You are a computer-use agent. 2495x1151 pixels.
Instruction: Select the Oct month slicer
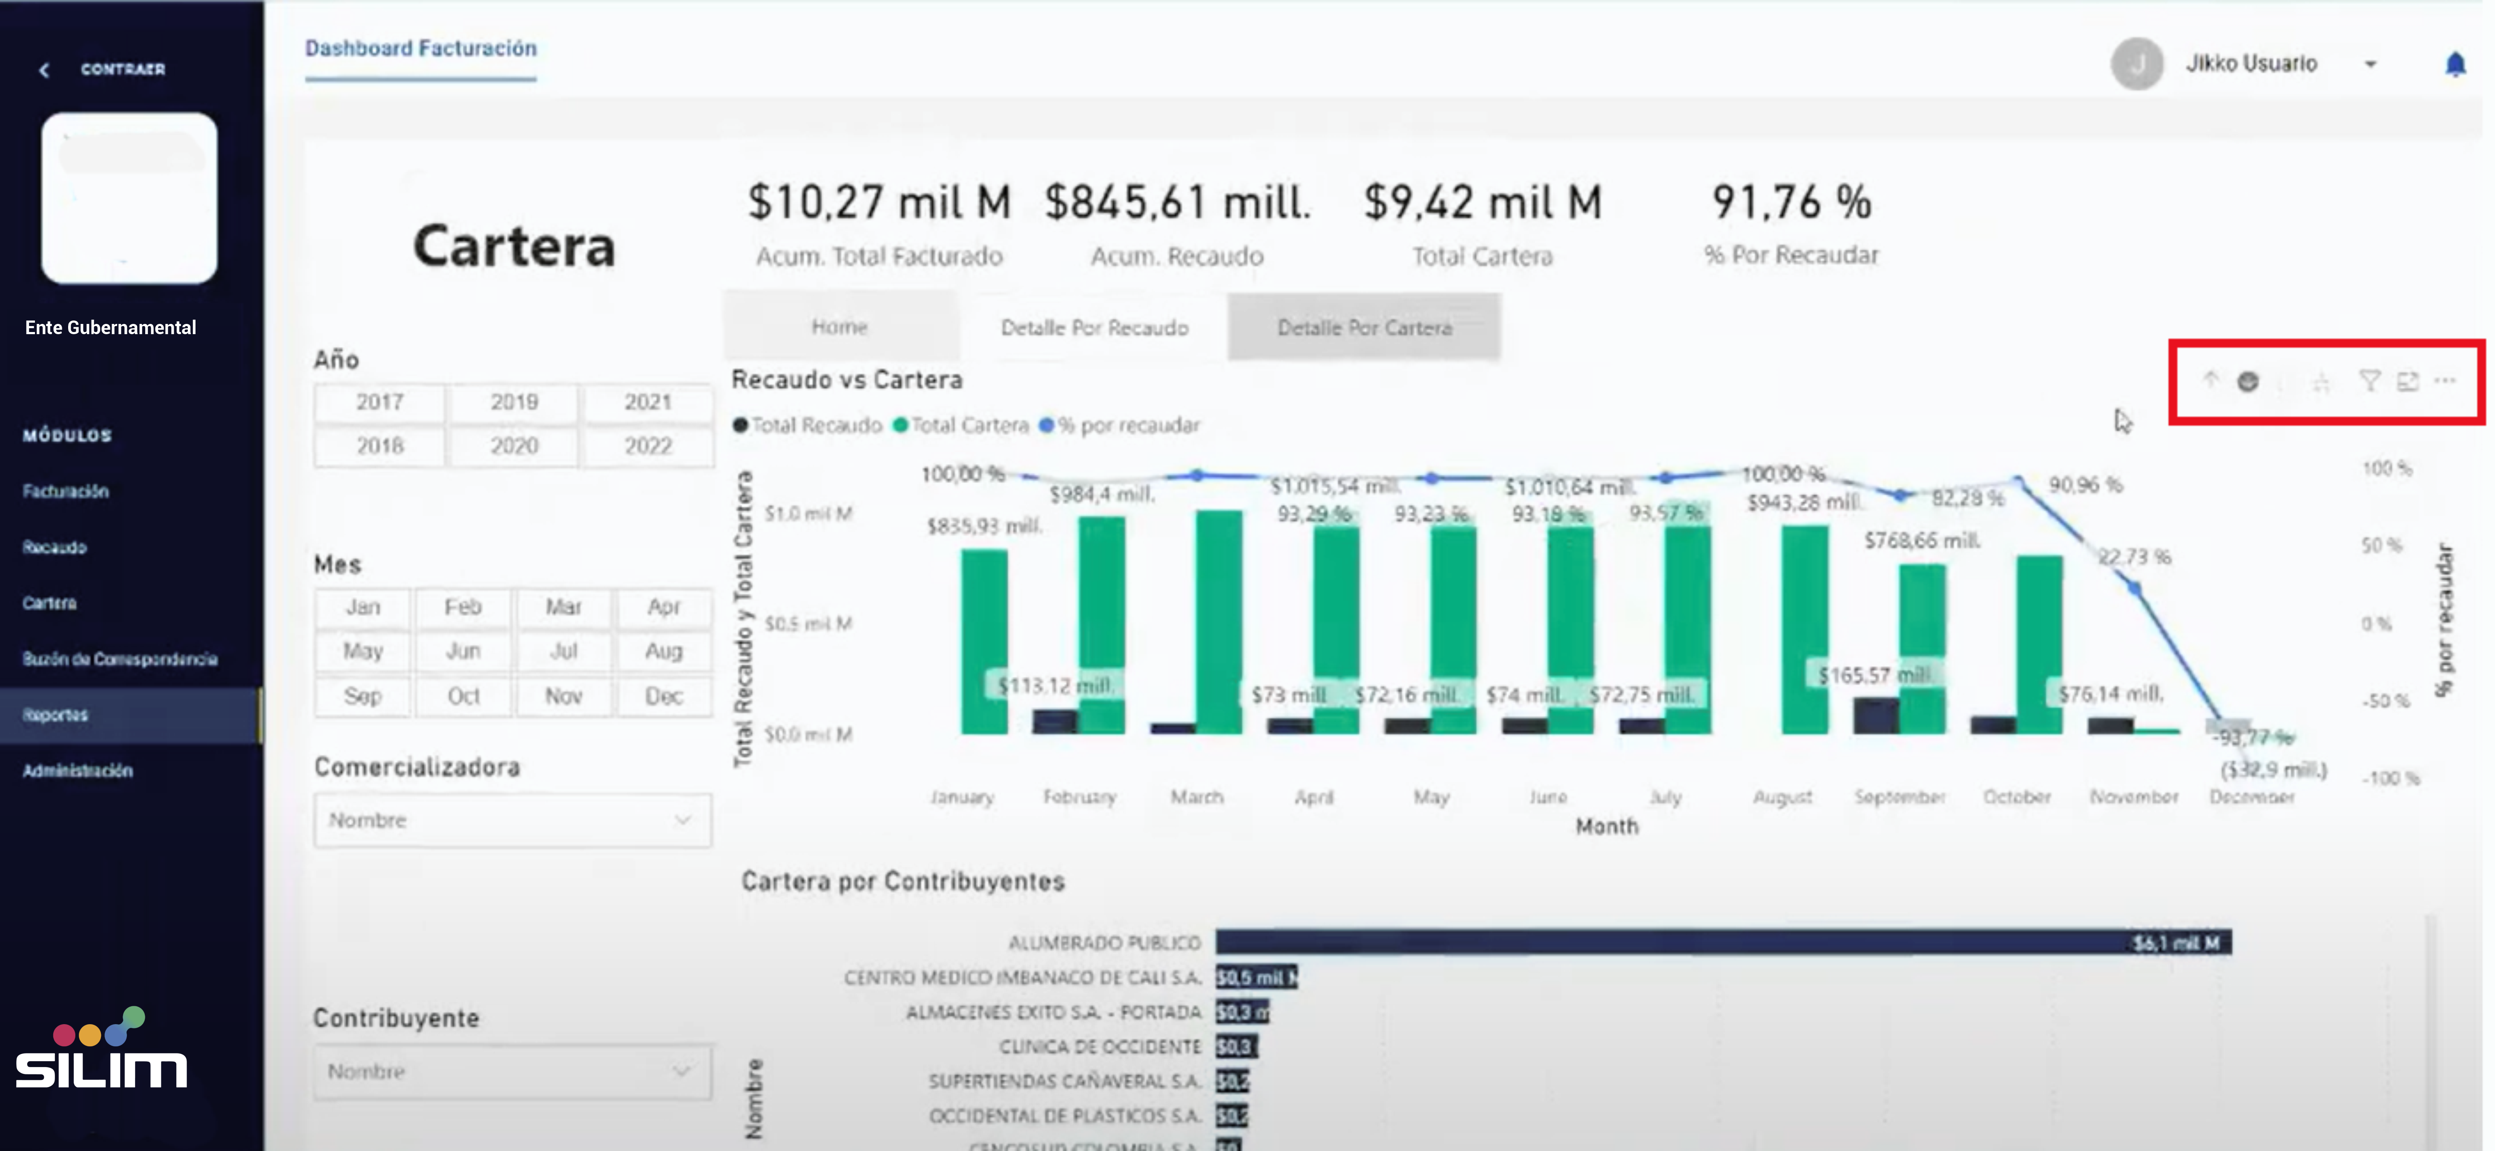coord(463,696)
